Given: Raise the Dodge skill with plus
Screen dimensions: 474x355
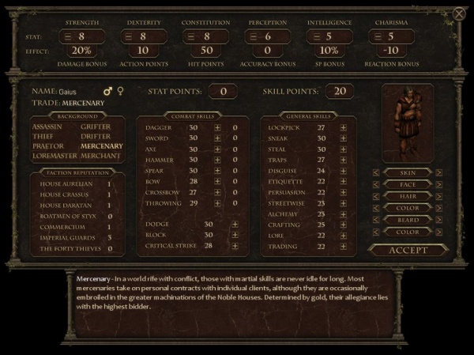Looking at the screenshot, I should click(235, 224).
